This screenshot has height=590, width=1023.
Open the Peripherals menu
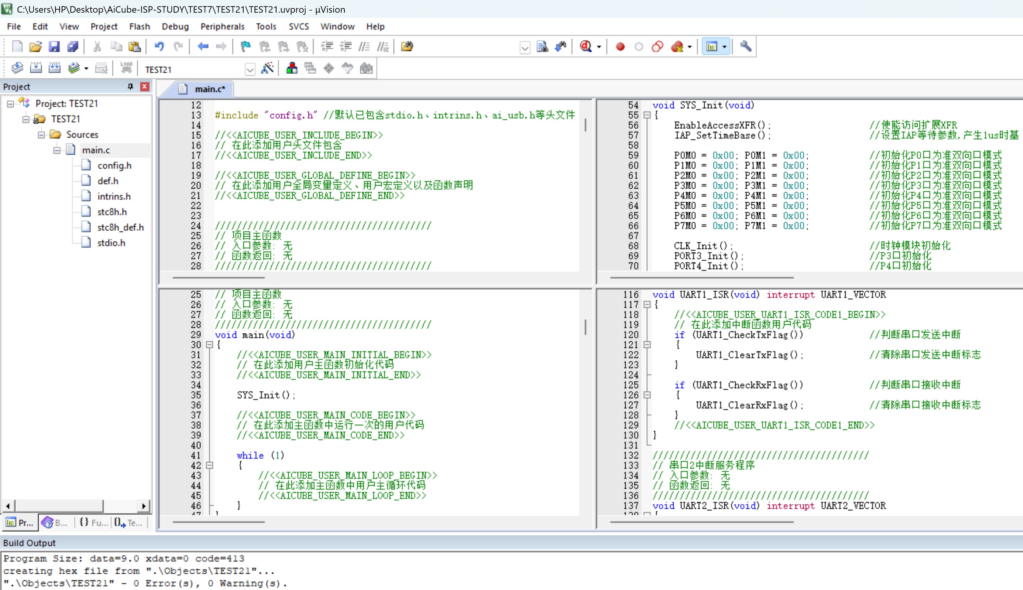(222, 26)
